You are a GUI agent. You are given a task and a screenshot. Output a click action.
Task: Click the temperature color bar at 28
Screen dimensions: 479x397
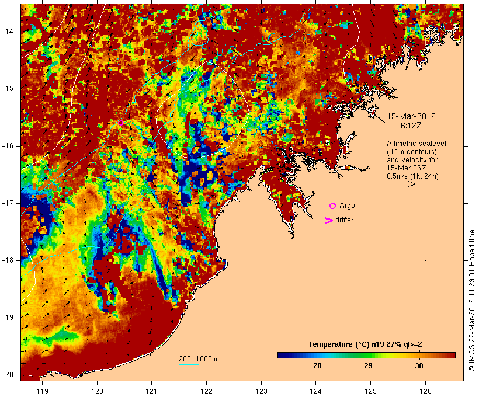[x=317, y=355]
